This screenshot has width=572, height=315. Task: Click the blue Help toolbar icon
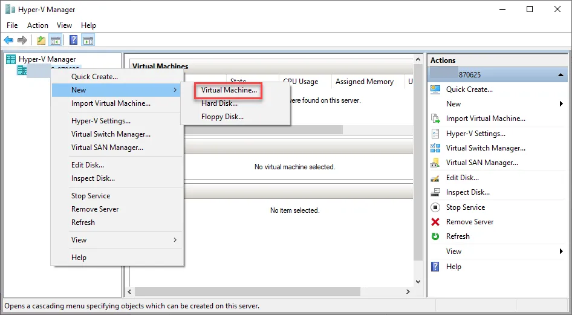[x=73, y=40]
